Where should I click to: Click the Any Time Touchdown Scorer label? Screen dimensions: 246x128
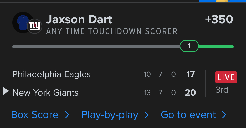tap(112, 31)
